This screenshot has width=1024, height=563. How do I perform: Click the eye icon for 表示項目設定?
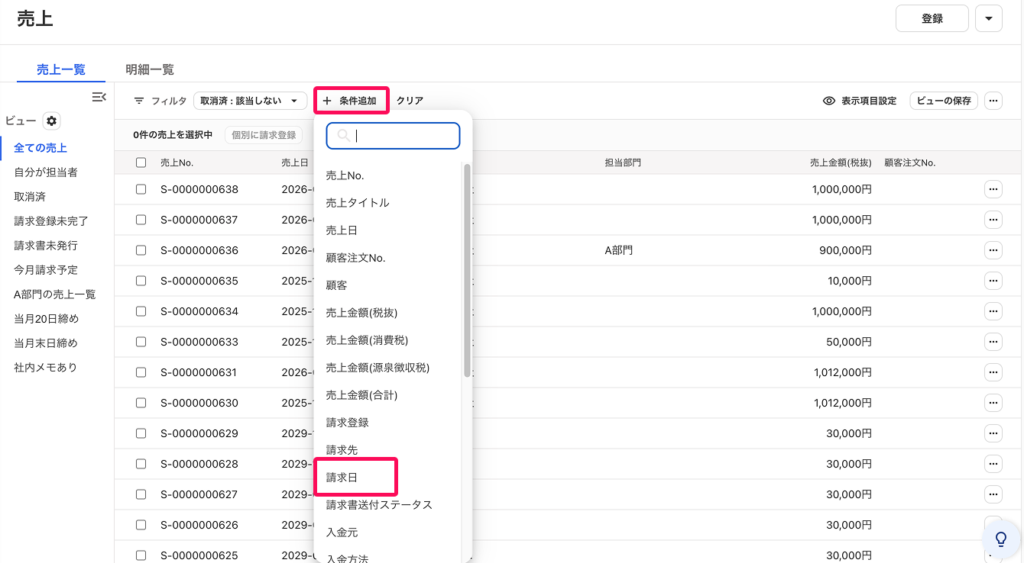pyautogui.click(x=828, y=101)
